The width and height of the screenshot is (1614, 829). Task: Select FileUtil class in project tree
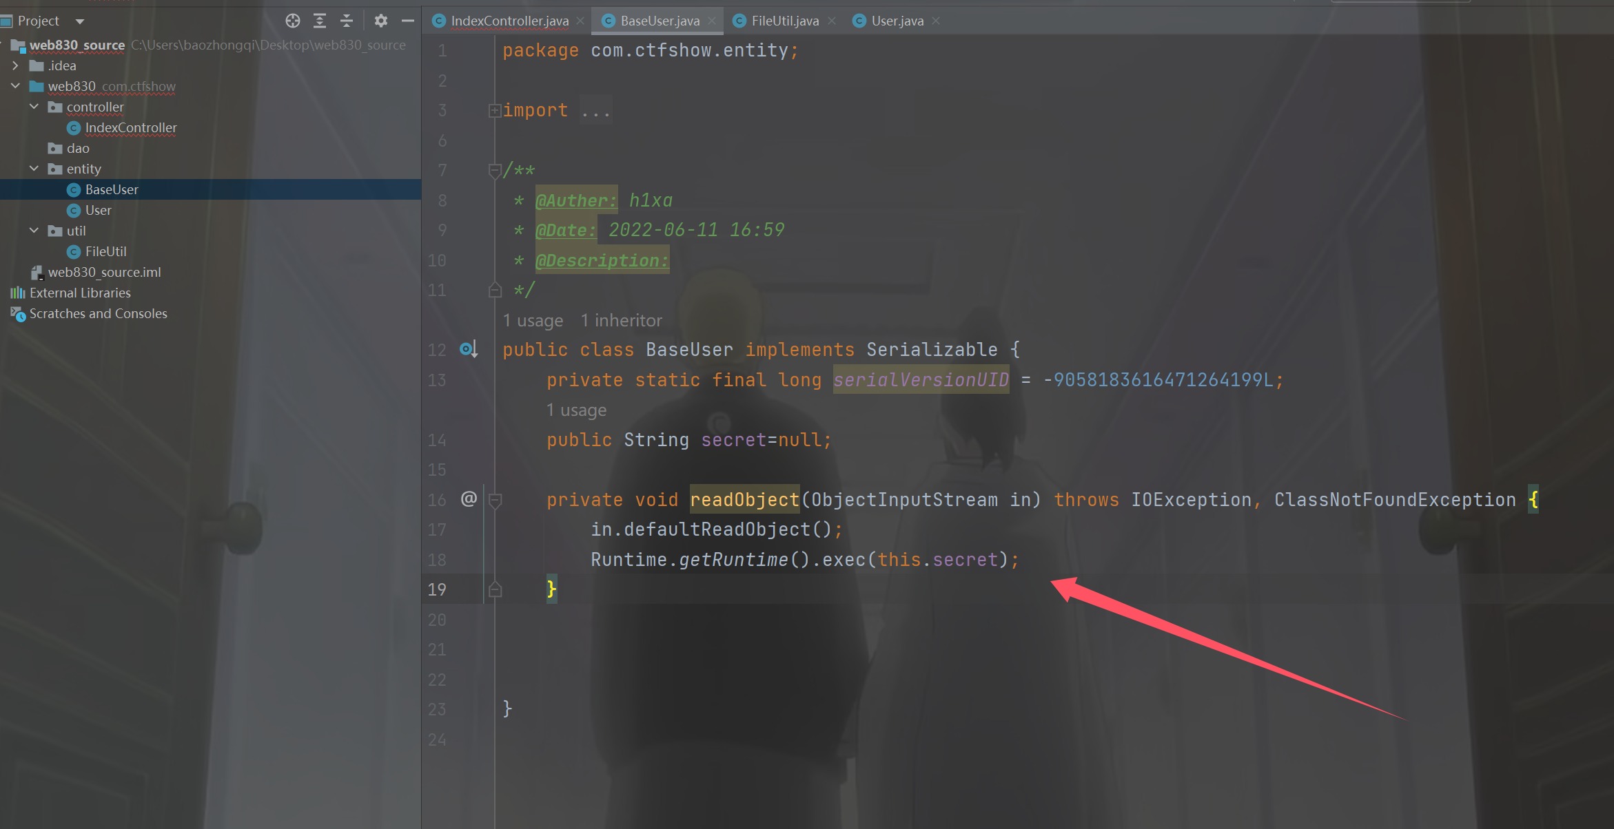pyautogui.click(x=105, y=251)
